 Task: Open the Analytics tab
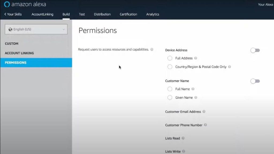pos(153,14)
